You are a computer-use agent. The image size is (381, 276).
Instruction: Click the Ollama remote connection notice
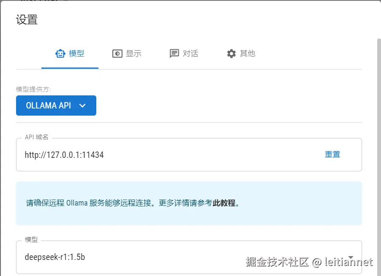[189, 203]
